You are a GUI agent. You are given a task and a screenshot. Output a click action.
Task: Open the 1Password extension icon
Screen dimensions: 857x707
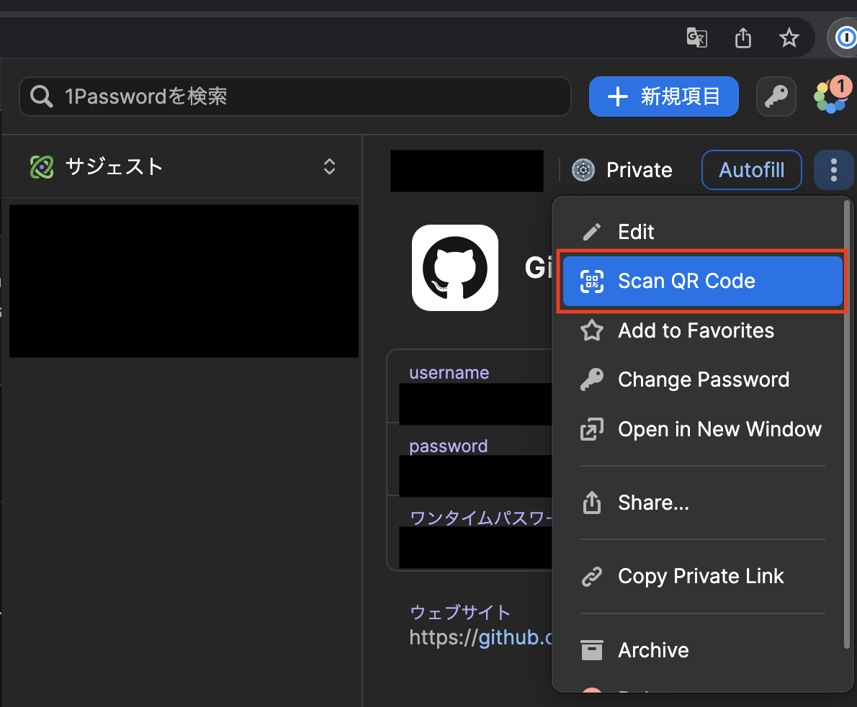point(845,37)
